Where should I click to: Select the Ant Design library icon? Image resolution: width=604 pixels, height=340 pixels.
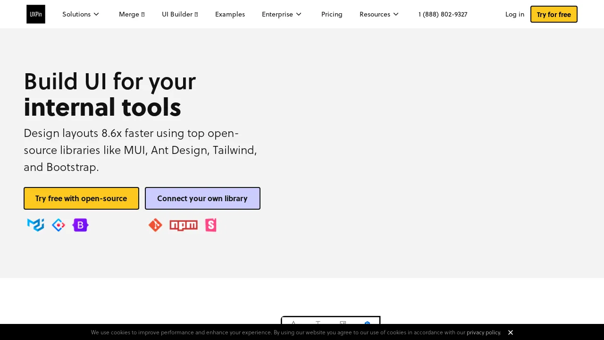(59, 225)
